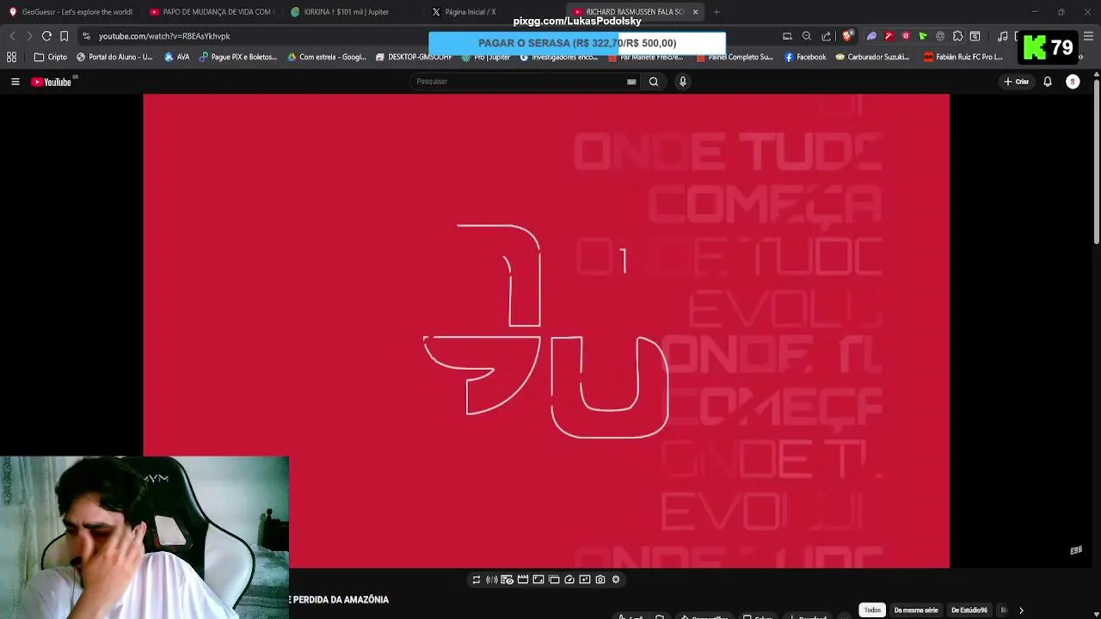The image size is (1101, 619).
Task: Open the YouTube notifications bell
Action: click(1048, 82)
